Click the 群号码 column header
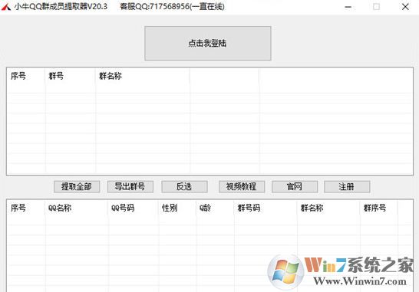 [x=266, y=208]
